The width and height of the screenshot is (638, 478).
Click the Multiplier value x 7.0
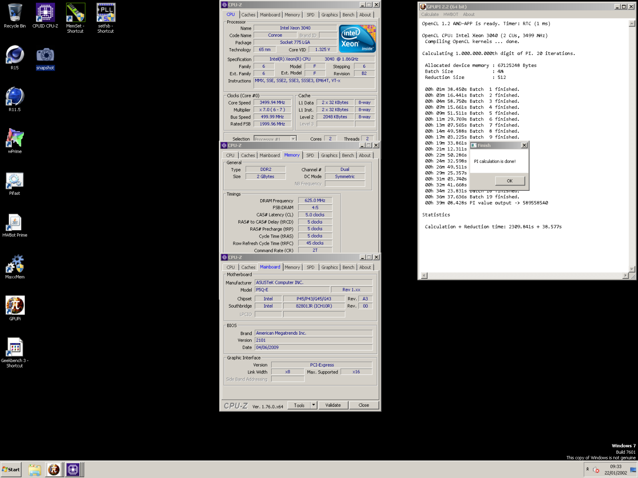(x=272, y=110)
